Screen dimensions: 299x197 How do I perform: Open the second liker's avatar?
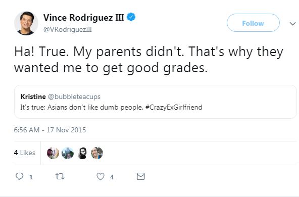pyautogui.click(x=68, y=153)
